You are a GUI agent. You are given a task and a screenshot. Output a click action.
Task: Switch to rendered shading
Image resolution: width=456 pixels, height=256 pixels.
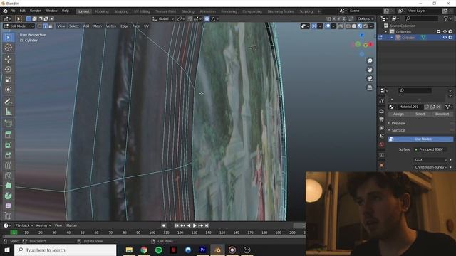[366, 26]
